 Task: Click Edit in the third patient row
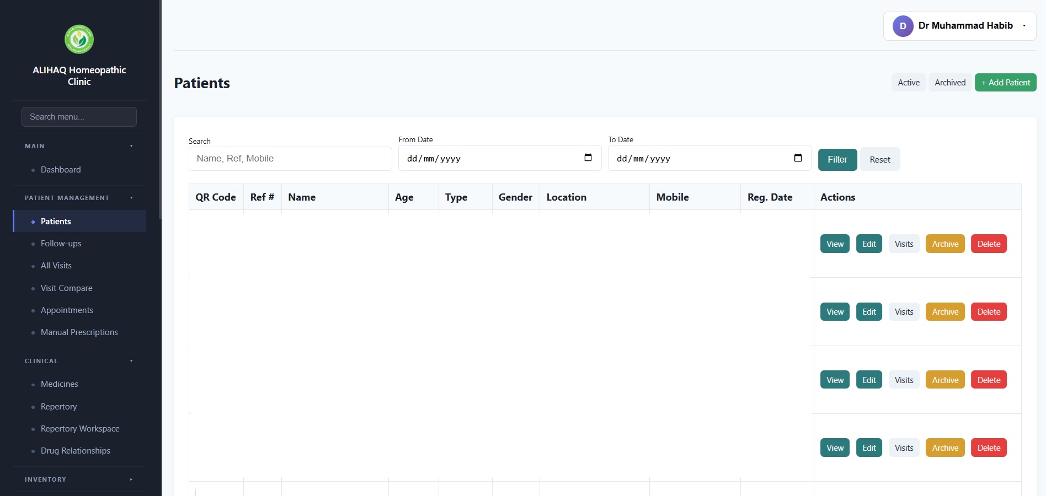pos(869,380)
